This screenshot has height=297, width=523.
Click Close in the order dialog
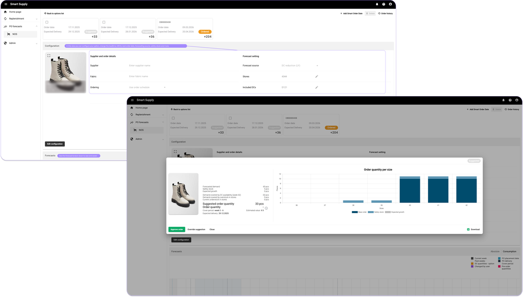pyautogui.click(x=212, y=229)
